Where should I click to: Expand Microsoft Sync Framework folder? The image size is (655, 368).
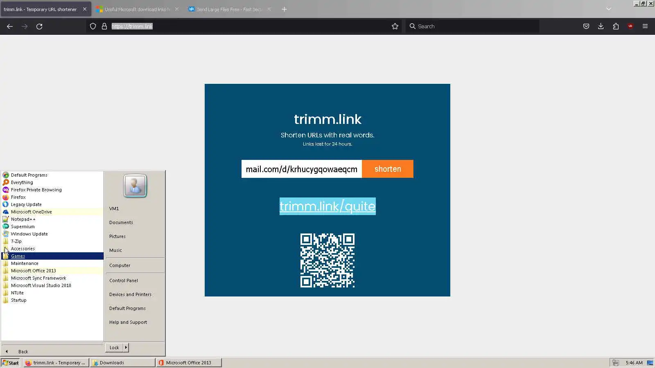pos(52,278)
